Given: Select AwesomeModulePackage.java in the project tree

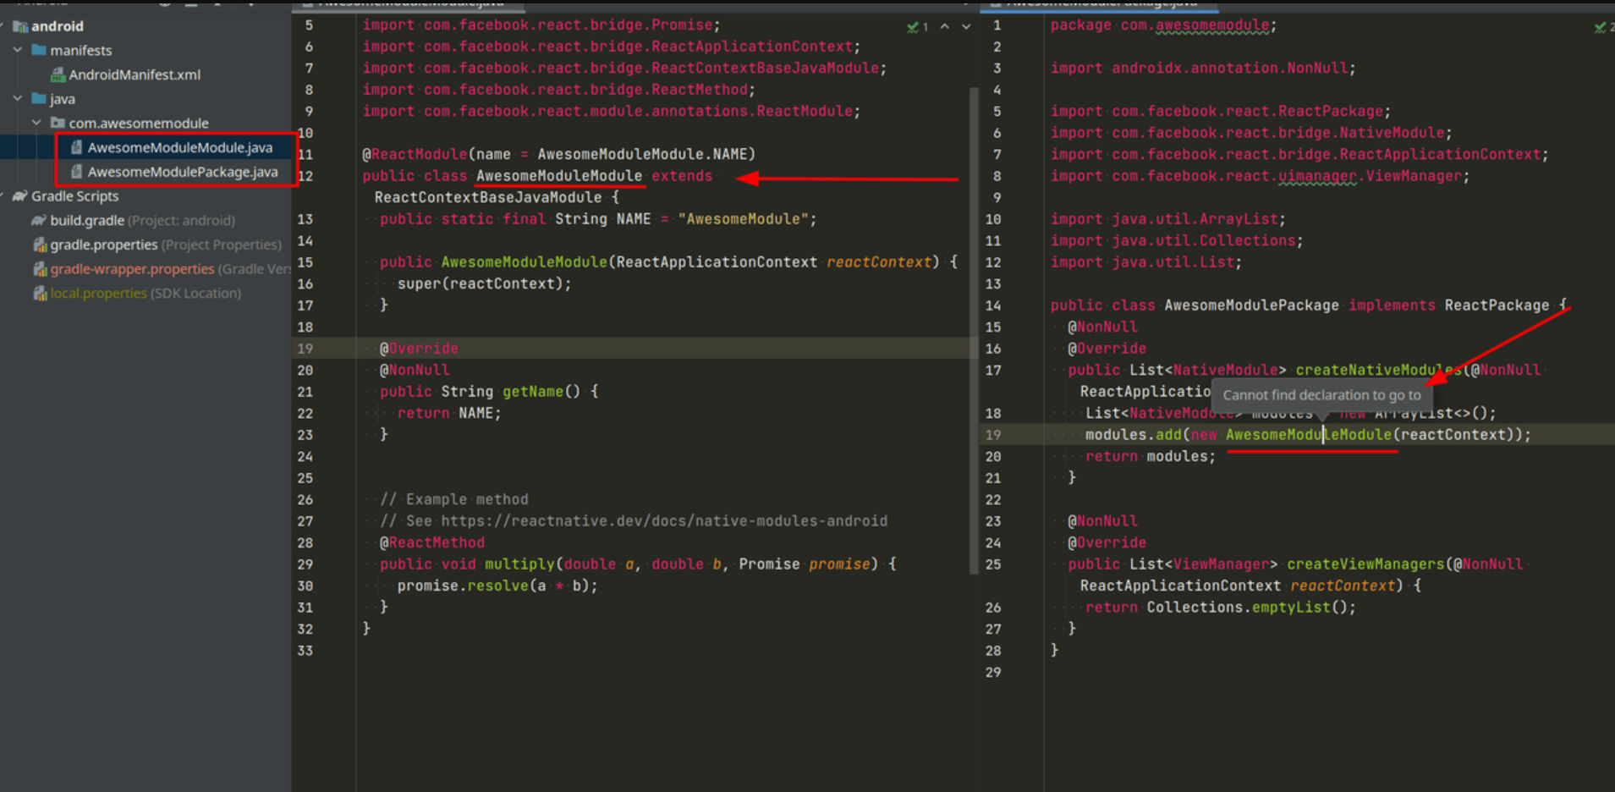Looking at the screenshot, I should (183, 172).
